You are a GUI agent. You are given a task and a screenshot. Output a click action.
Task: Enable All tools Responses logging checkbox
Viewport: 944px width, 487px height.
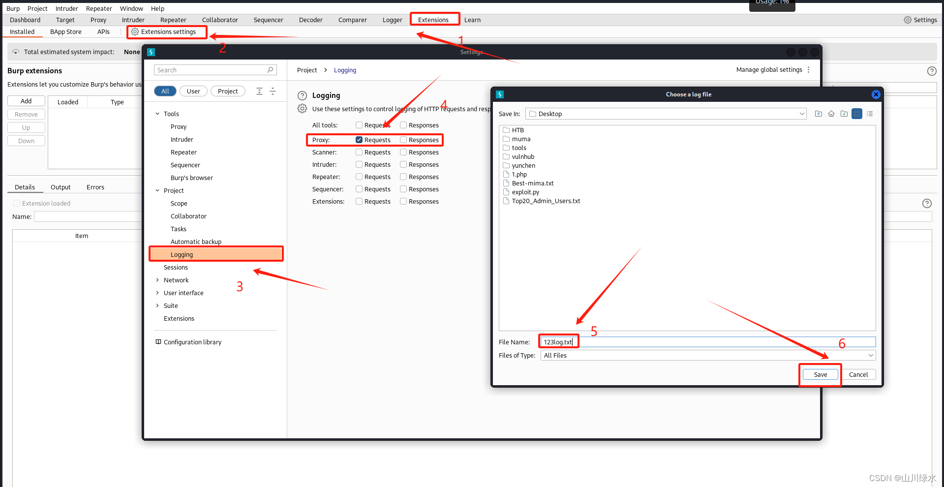pos(403,125)
